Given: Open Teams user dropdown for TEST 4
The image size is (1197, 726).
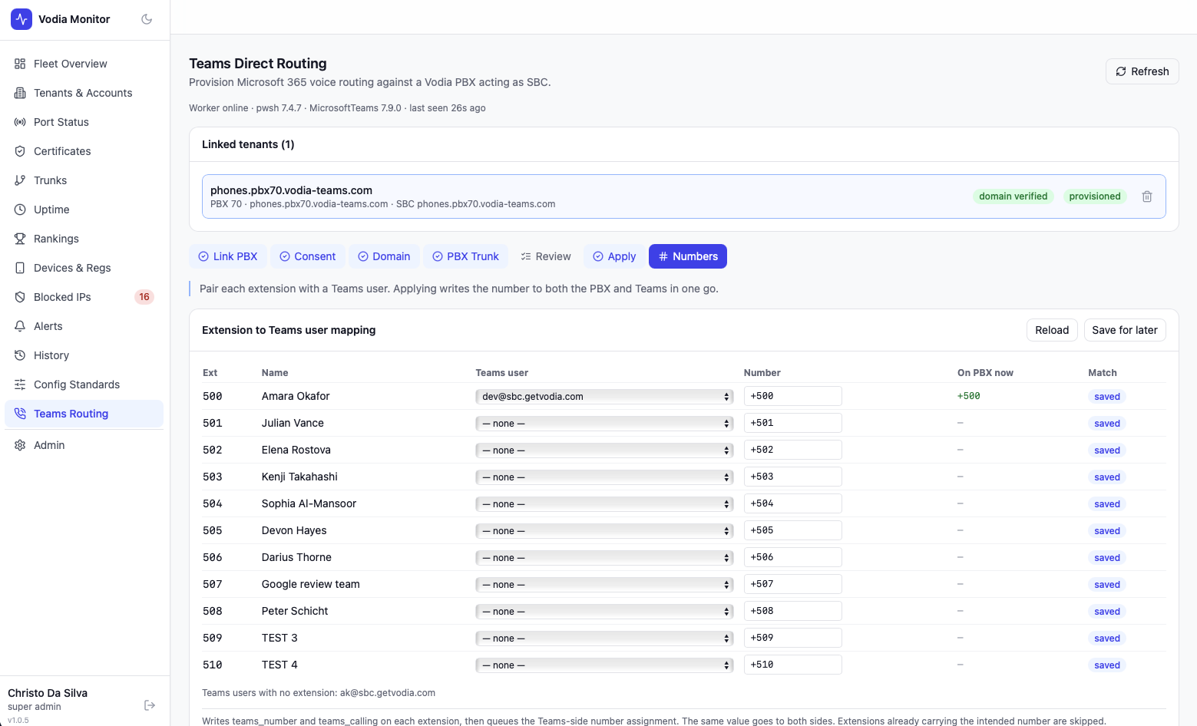Looking at the screenshot, I should click(604, 665).
